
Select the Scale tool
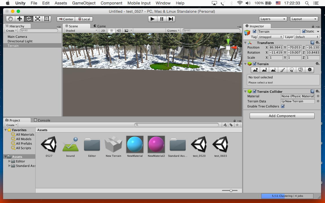click(38, 19)
